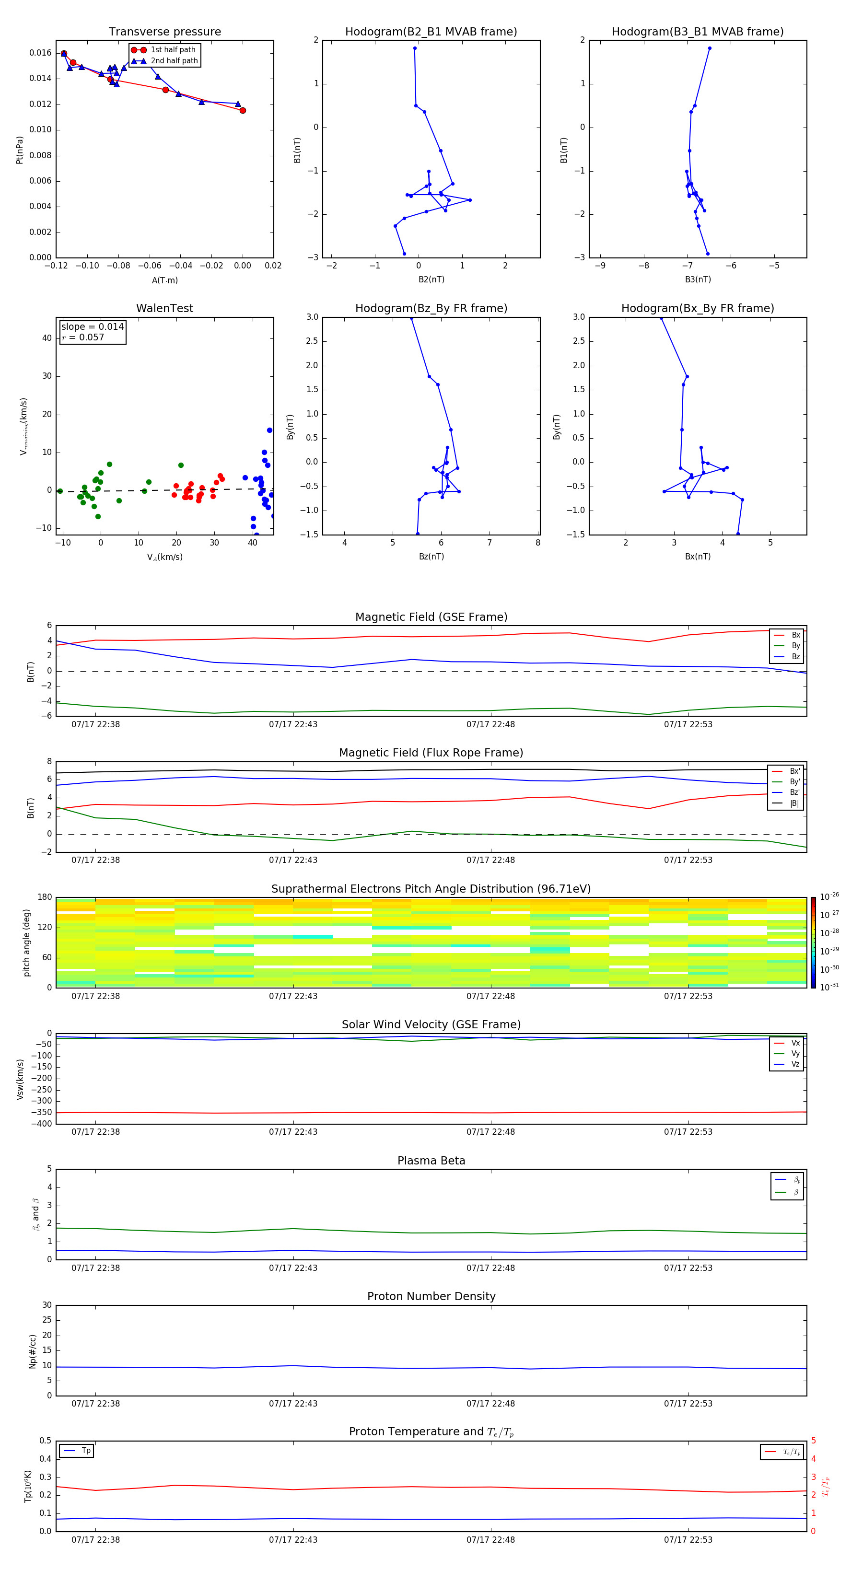Click 'Magnetic Field (GSE Frame)' title
Image resolution: width=863 pixels, height=1582 pixels.
(431, 617)
